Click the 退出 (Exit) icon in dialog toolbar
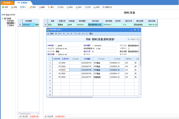This screenshot has width=179, height=119. point(87,34)
